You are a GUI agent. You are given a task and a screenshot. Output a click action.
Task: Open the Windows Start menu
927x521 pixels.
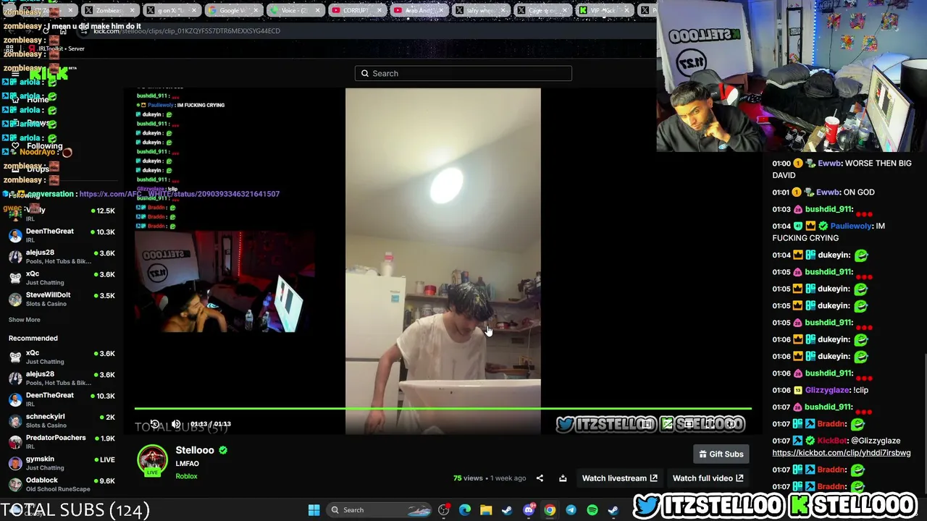314,510
